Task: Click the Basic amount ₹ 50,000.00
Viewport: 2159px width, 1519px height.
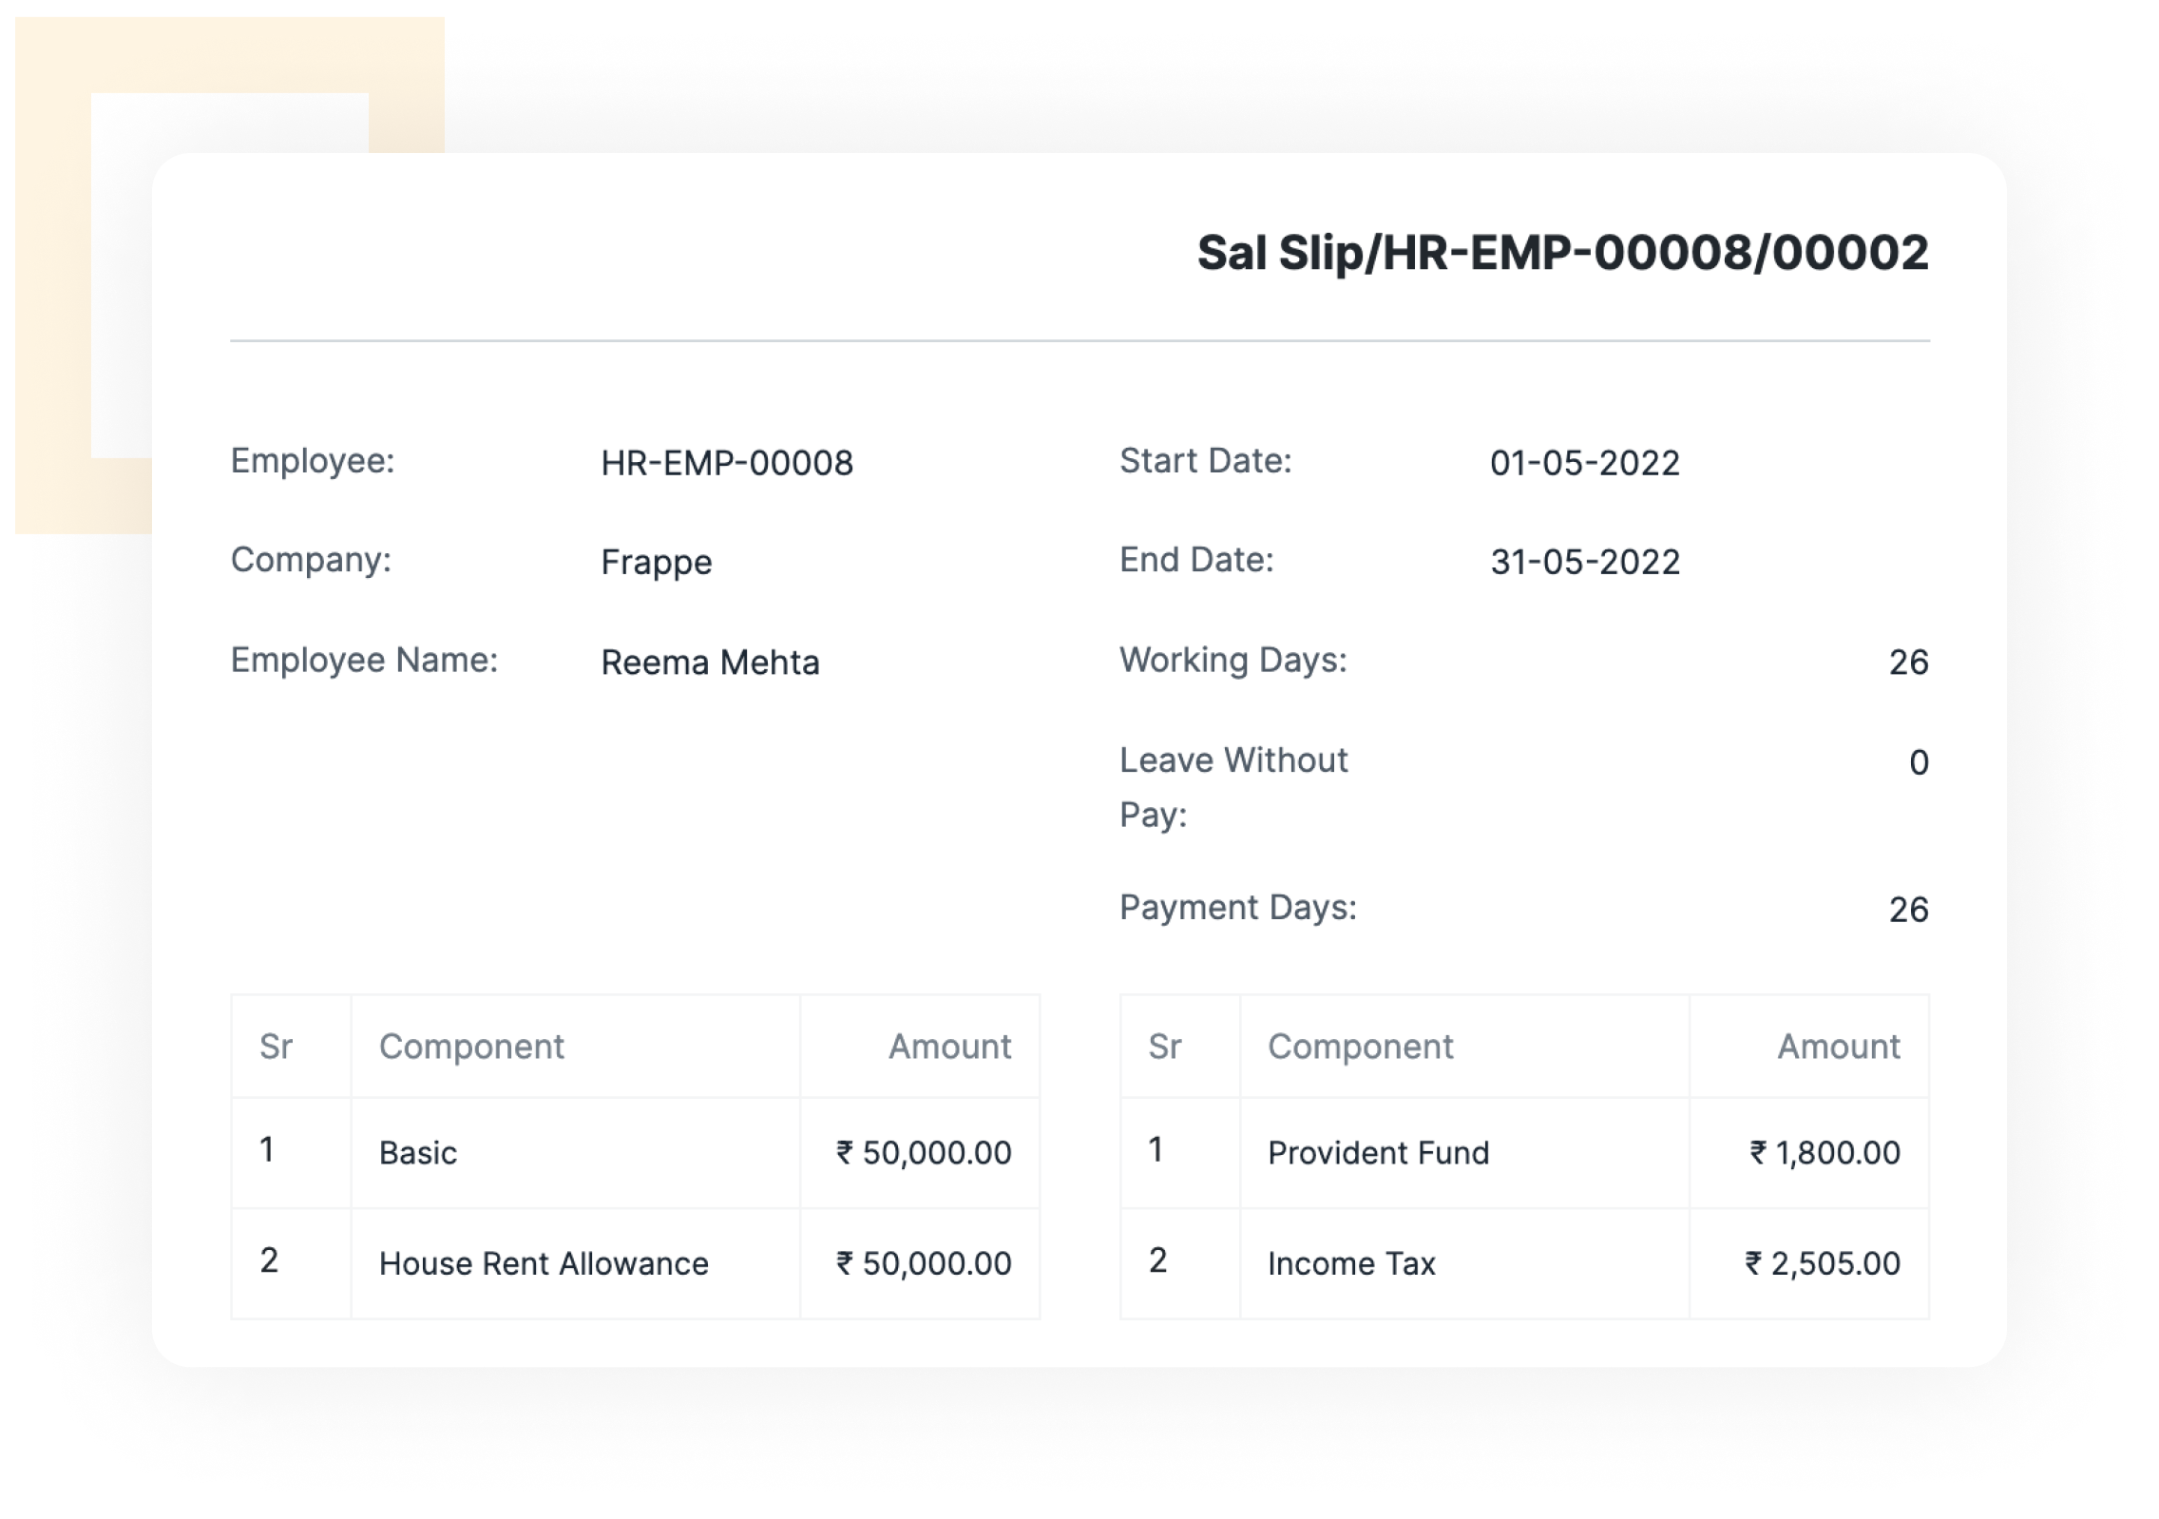Action: (x=924, y=1153)
